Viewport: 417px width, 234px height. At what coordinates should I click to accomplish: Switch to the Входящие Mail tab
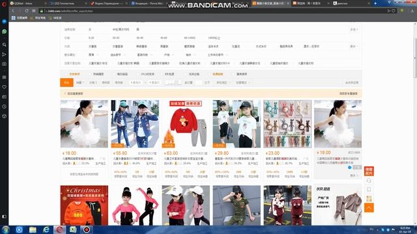tap(148, 3)
